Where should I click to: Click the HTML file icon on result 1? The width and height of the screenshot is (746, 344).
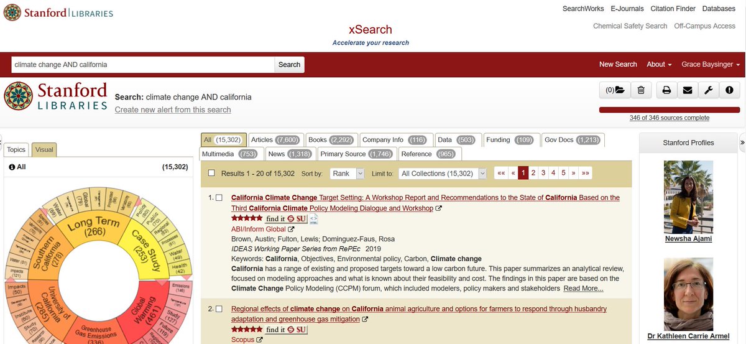point(314,218)
